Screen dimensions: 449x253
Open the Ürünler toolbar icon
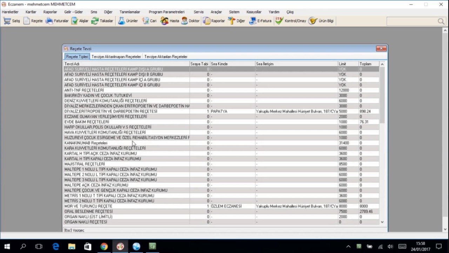(x=128, y=21)
